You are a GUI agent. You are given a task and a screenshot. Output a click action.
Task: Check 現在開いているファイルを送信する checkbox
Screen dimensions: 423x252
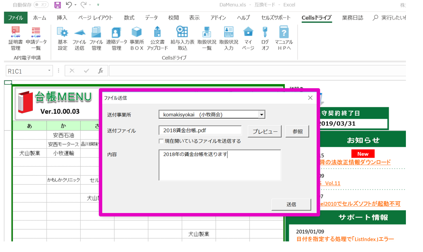pos(161,141)
